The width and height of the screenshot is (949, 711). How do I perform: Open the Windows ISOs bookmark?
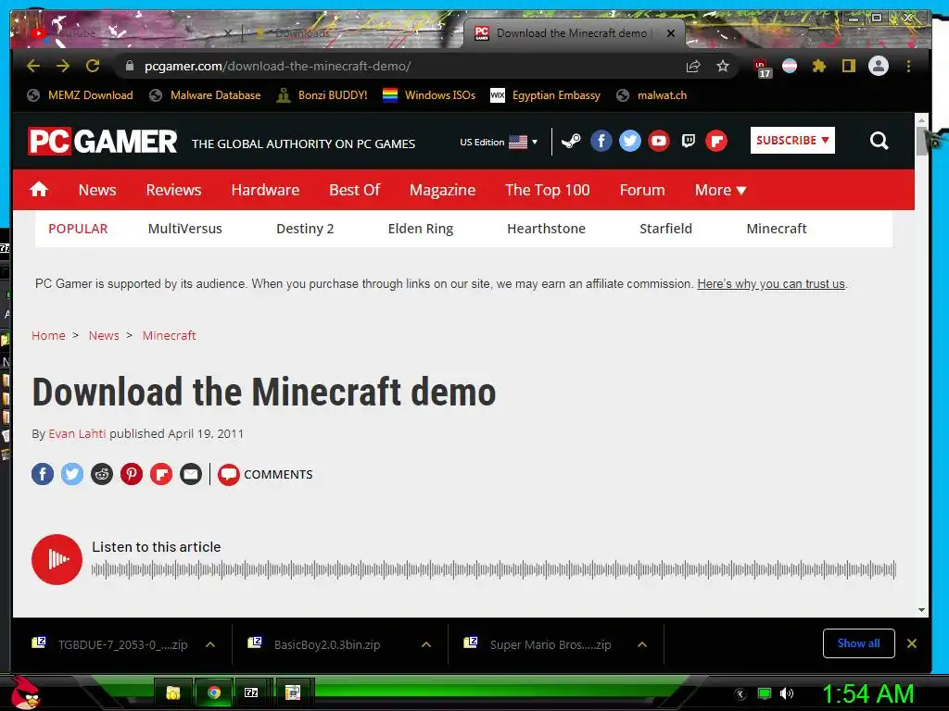tap(429, 95)
